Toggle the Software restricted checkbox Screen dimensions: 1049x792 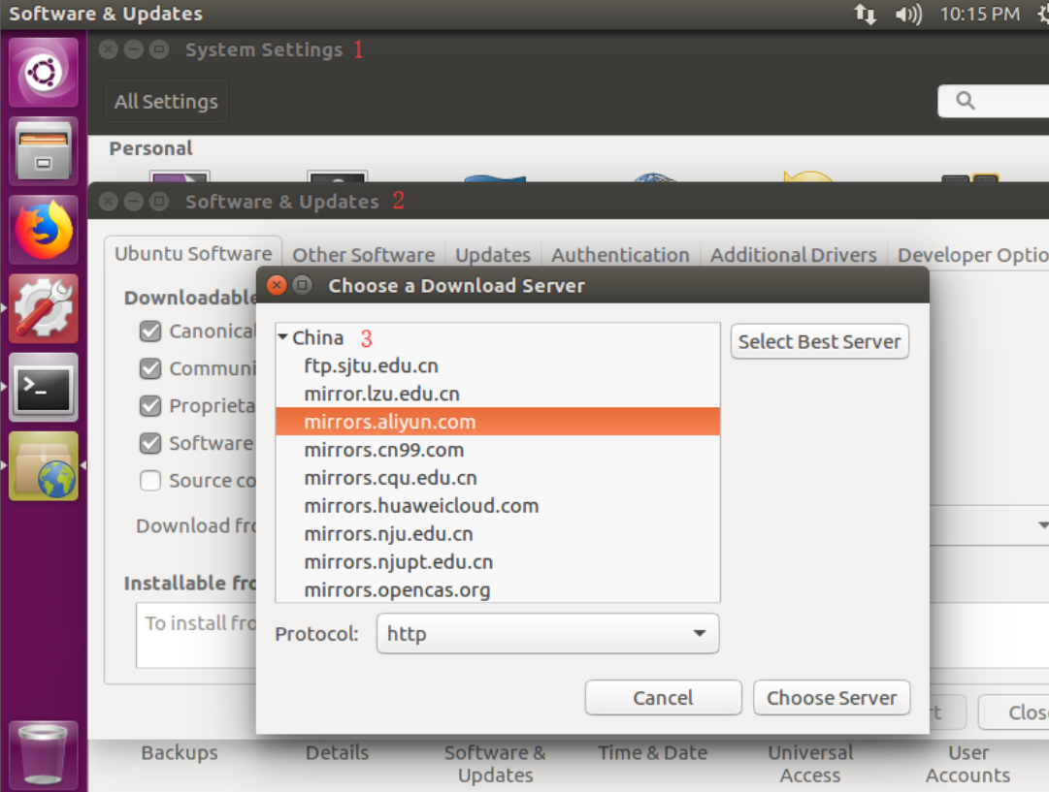[150, 443]
